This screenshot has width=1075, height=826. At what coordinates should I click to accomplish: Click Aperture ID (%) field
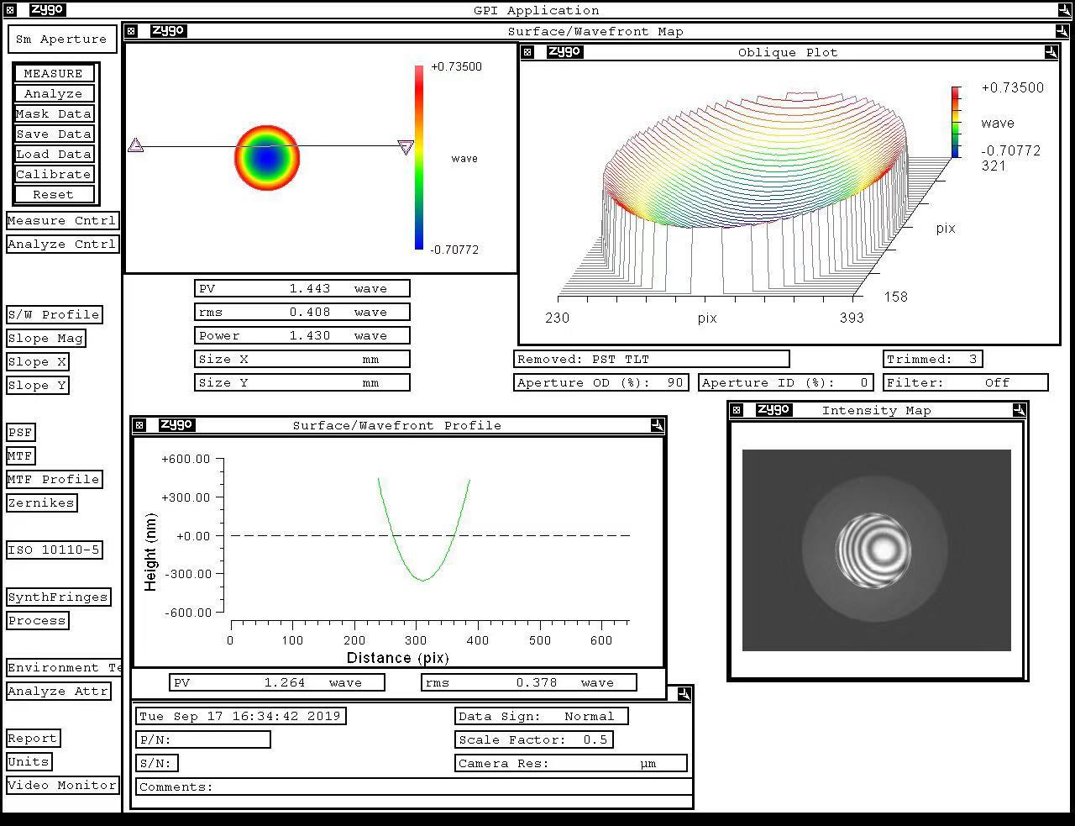point(786,383)
